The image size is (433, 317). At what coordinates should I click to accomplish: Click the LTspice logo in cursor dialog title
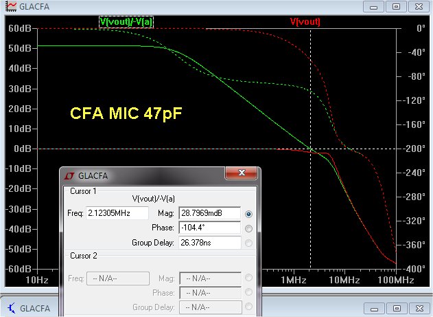(69, 176)
